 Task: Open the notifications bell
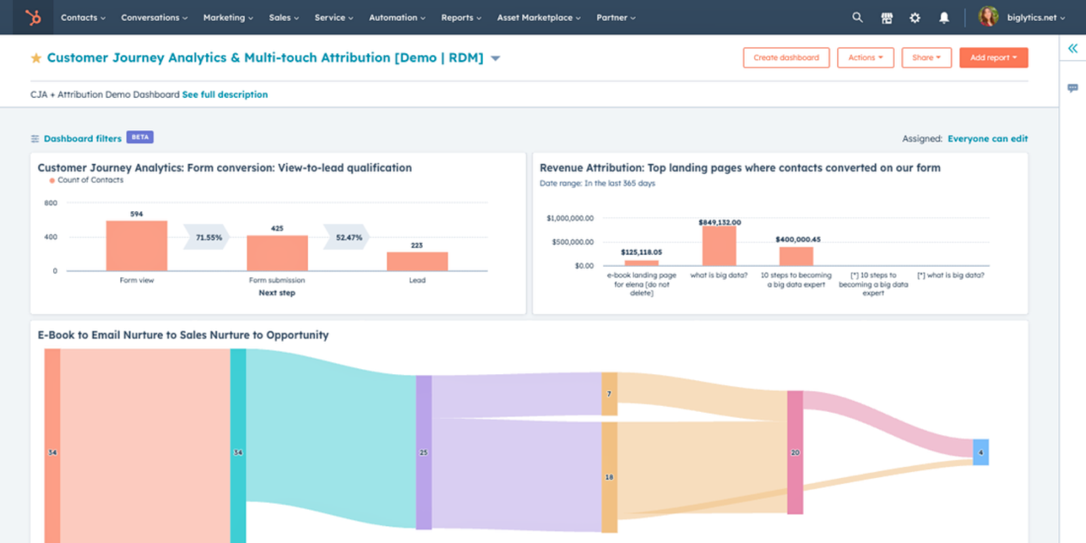943,18
